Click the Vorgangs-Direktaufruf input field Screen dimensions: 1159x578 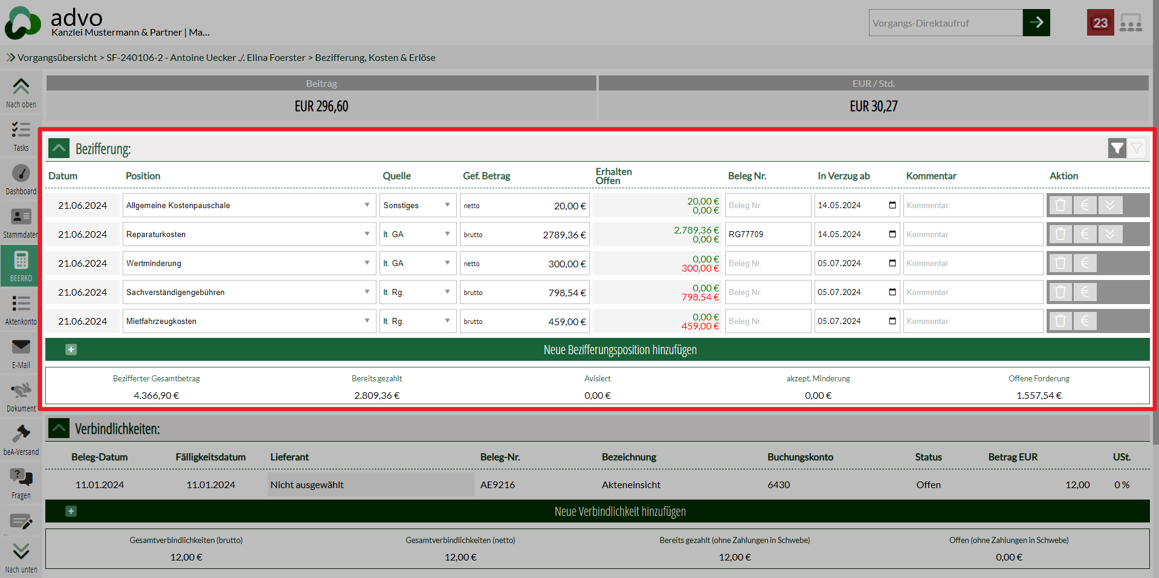tap(945, 23)
